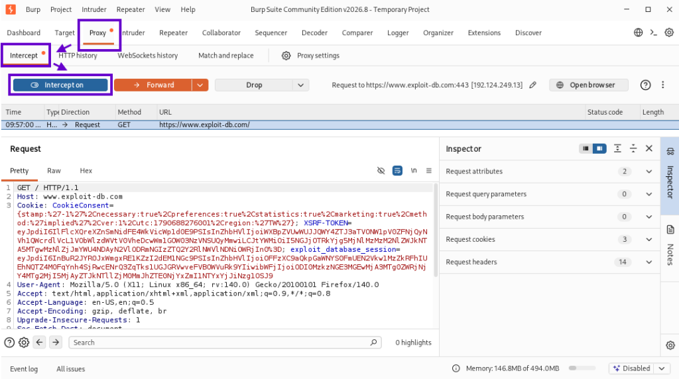679x379 pixels.
Task: Expand Request cookies section
Action: pyautogui.click(x=648, y=239)
